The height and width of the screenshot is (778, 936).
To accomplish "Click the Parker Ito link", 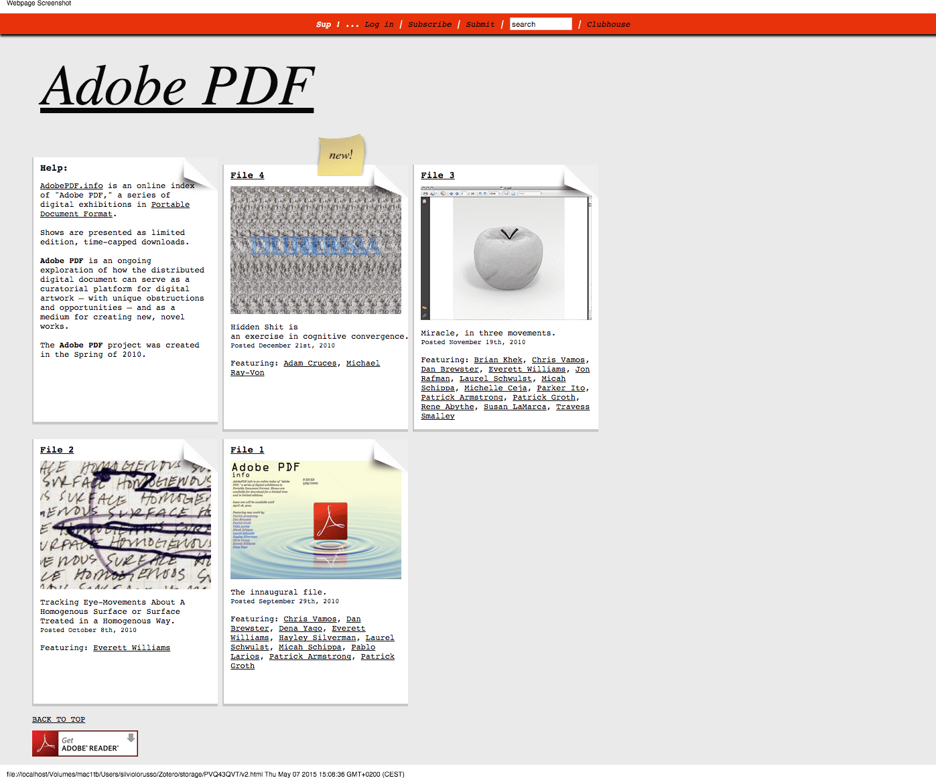I will (x=561, y=388).
